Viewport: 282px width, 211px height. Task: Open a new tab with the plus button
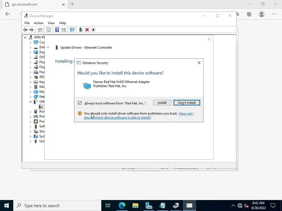pyautogui.click(x=72, y=4)
